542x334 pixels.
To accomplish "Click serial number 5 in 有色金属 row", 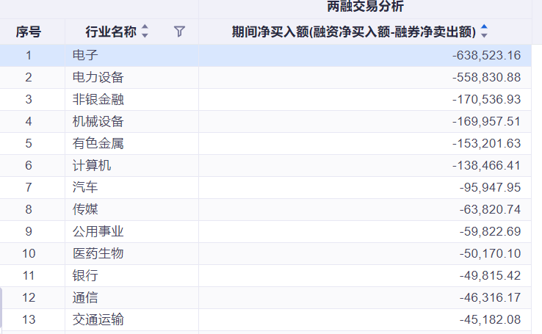I will pyautogui.click(x=29, y=143).
